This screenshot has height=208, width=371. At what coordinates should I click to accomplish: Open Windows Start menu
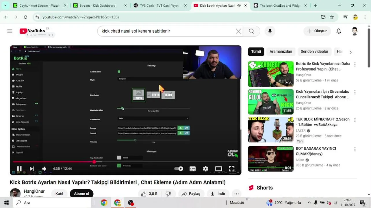pos(6,203)
